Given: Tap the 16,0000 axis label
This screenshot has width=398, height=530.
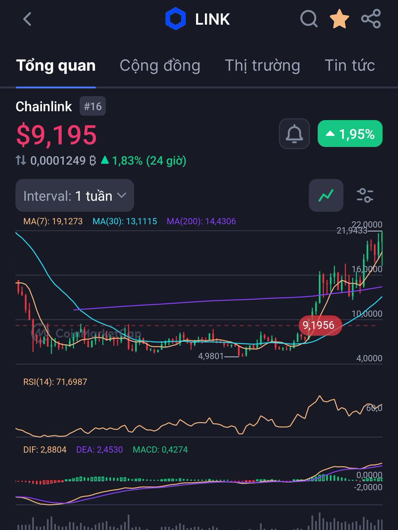Looking at the screenshot, I should (x=367, y=269).
